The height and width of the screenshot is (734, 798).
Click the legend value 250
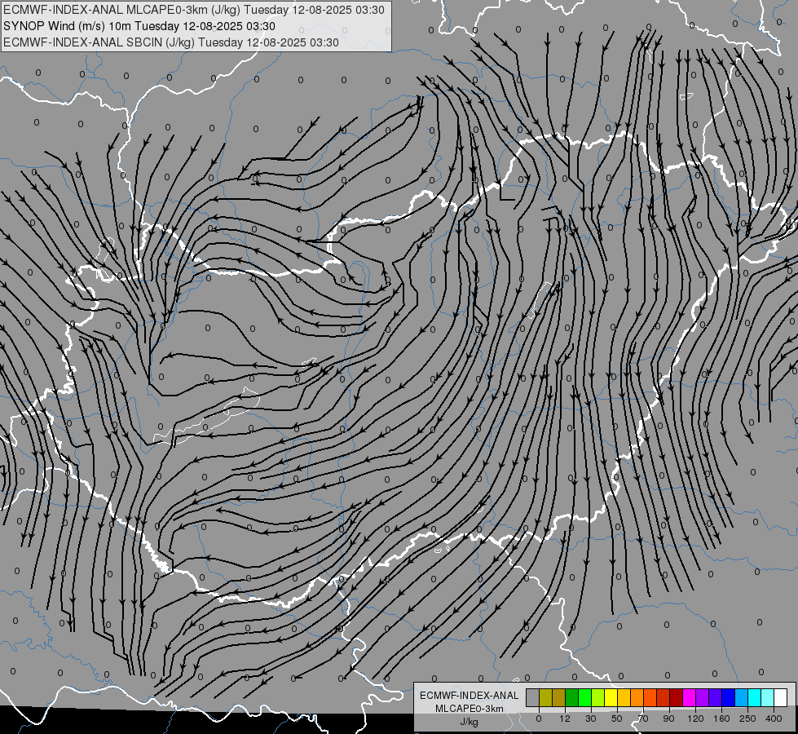747,719
